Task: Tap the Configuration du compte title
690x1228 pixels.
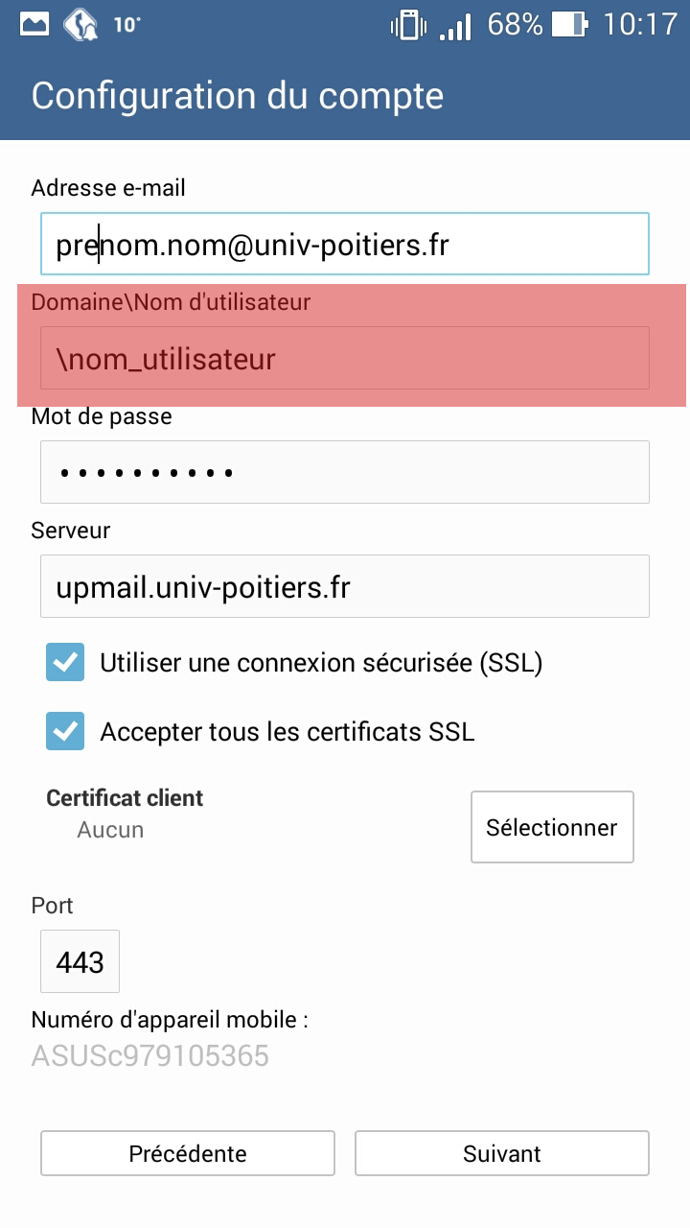Action: click(238, 97)
